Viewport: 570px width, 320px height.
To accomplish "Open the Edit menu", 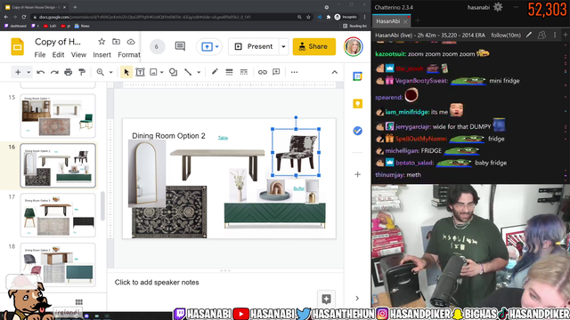I will tap(58, 55).
